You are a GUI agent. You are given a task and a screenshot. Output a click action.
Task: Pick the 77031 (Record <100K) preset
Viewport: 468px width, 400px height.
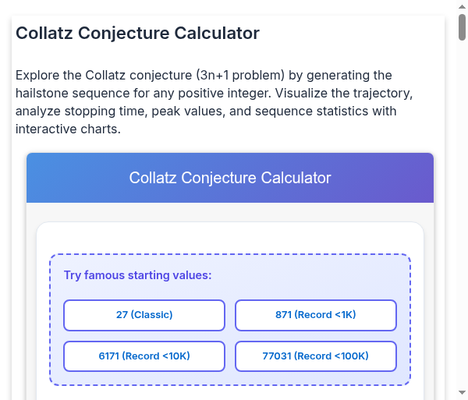316,356
